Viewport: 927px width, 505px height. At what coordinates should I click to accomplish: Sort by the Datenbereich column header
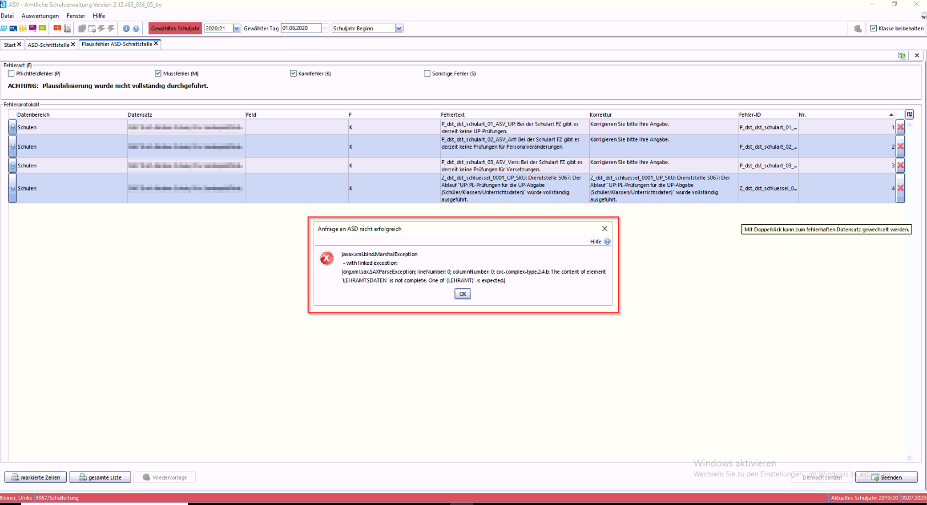click(72, 115)
